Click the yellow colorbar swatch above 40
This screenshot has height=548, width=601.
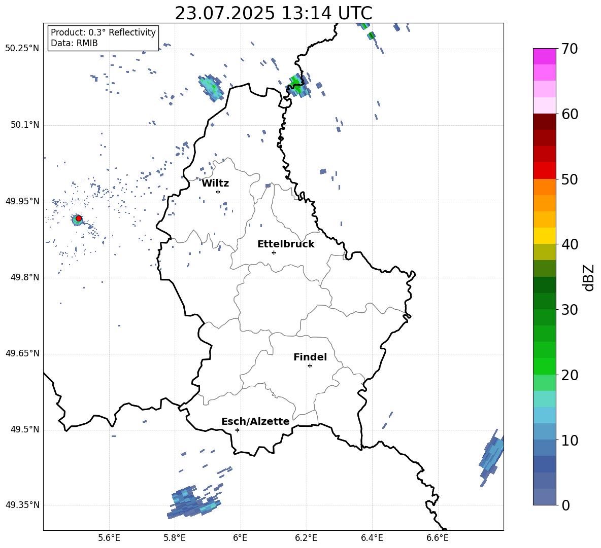[544, 236]
